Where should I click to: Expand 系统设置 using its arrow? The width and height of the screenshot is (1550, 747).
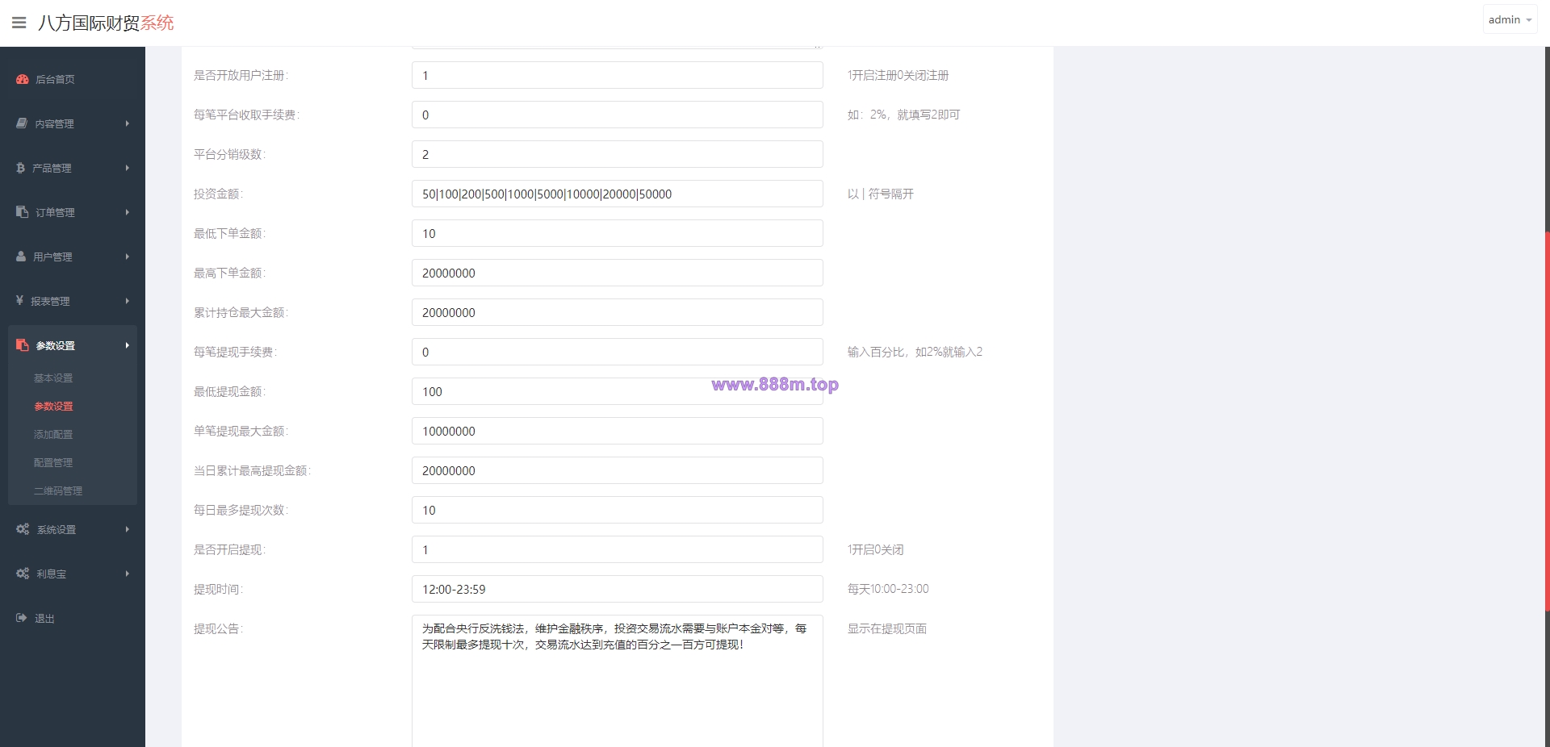click(128, 529)
